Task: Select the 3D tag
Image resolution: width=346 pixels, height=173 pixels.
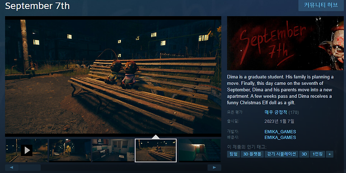Action: 304,154
